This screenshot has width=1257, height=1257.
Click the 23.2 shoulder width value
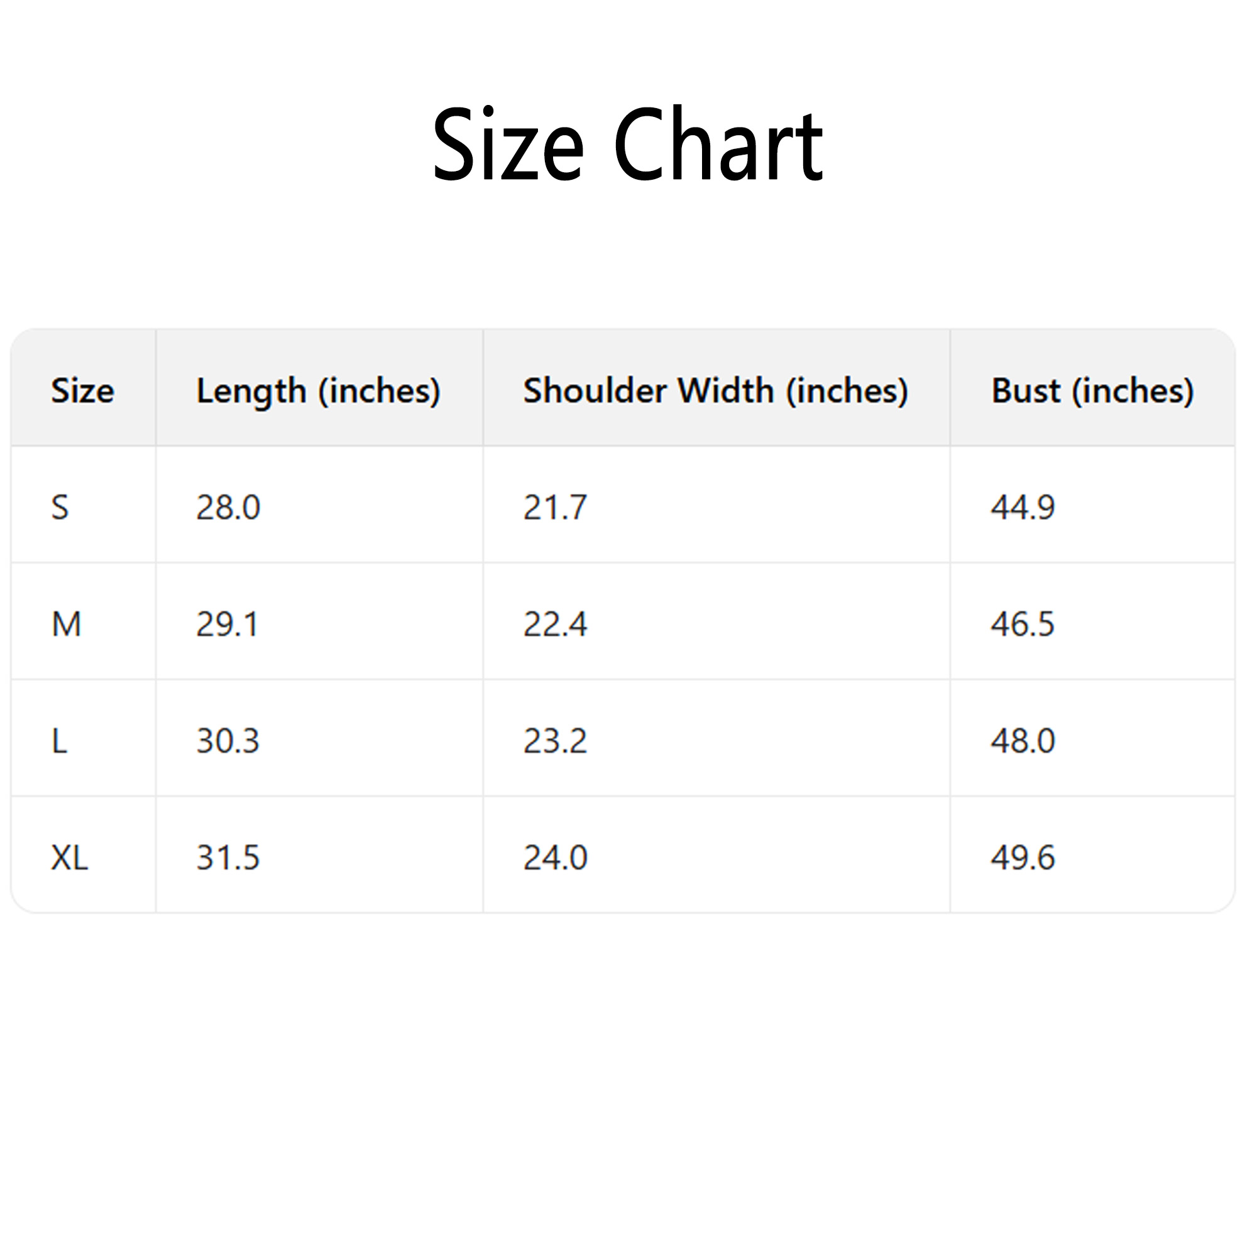point(555,741)
